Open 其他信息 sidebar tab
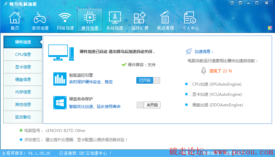The height and width of the screenshot is (157, 275). 23,104
